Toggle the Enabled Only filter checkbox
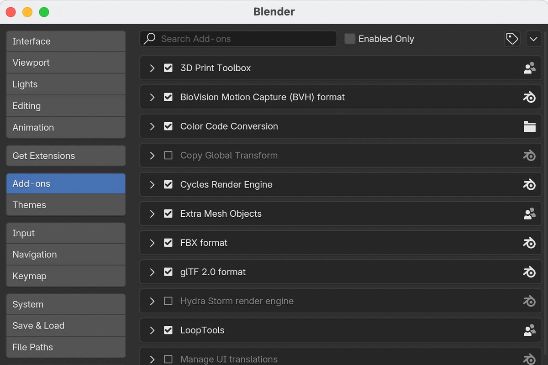The height and width of the screenshot is (365, 548). [350, 39]
